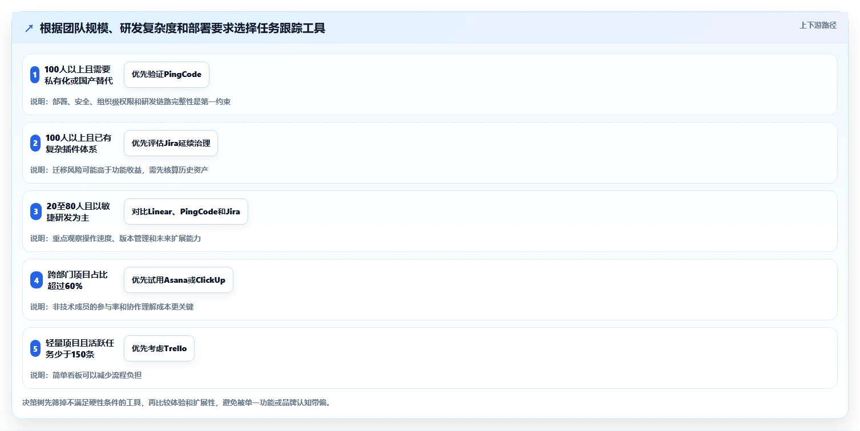860x431 pixels.
Task: Click the 对比Linear、PingCode和Jira button
Action: point(186,212)
